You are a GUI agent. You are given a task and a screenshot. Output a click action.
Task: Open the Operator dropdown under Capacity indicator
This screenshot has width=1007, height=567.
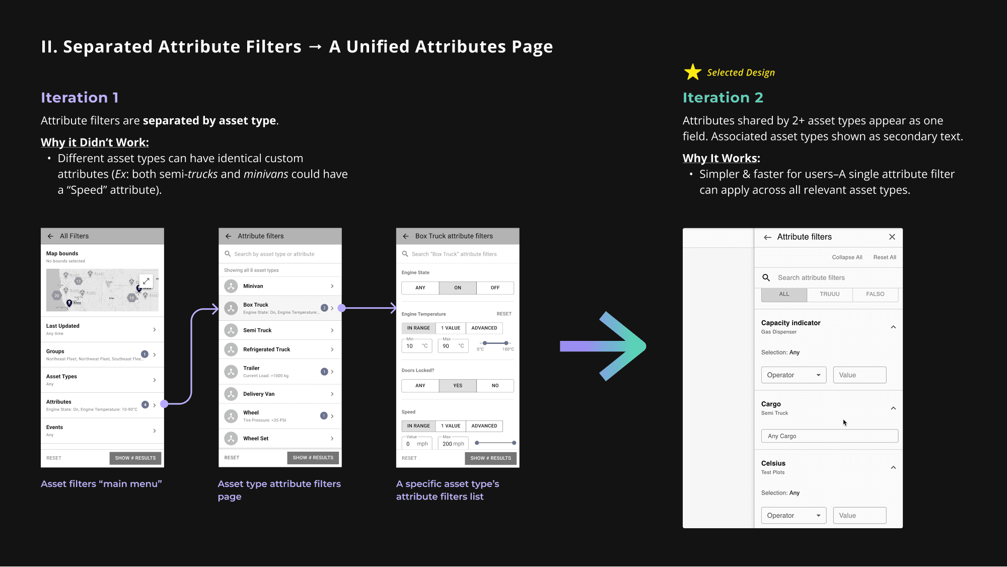[x=794, y=375]
